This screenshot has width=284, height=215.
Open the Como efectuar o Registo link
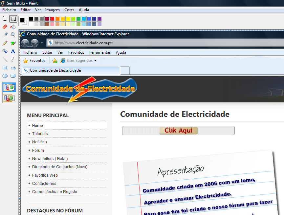click(x=55, y=192)
